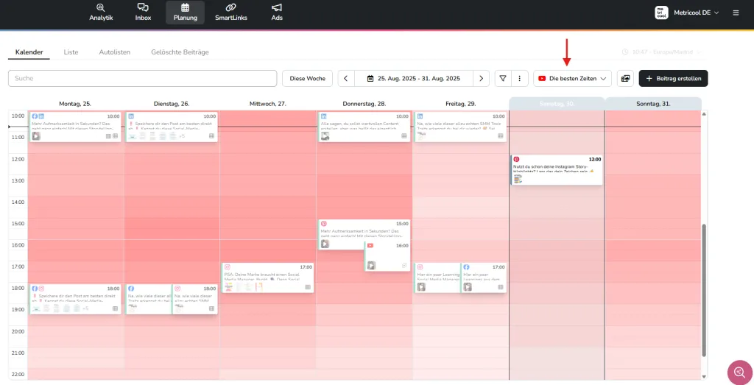The image size is (754, 385).
Task: Open the Analytik section
Action: click(101, 12)
